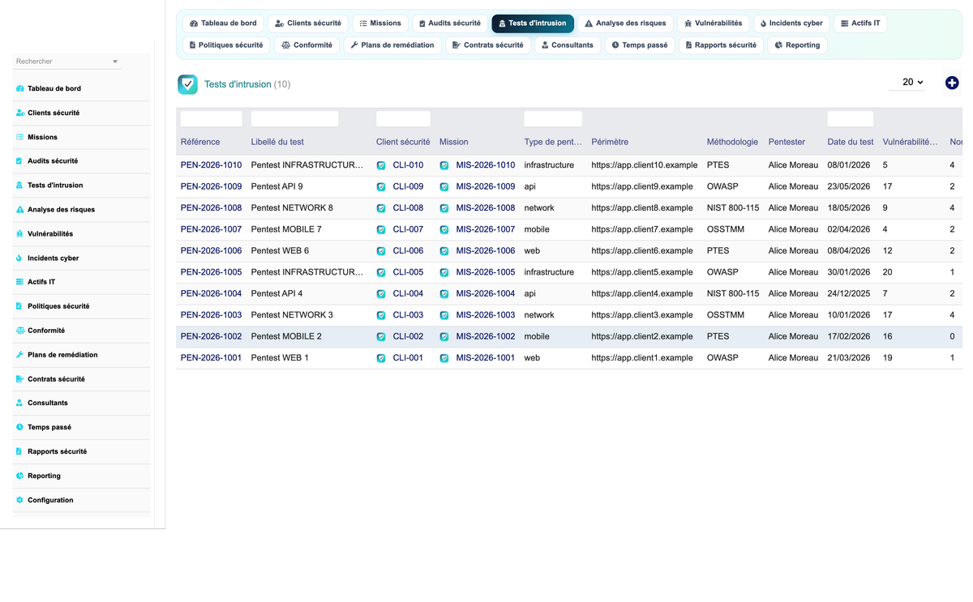Image resolution: width=973 pixels, height=602 pixels.
Task: Click the Conformité scales icon in sidebar
Action: pos(19,331)
